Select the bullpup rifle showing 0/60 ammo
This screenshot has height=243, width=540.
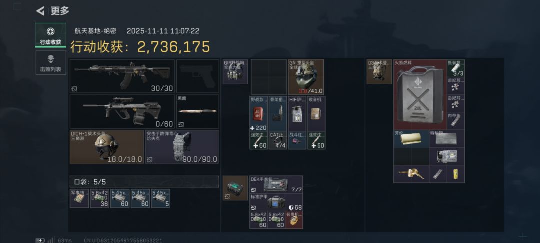tap(122, 112)
